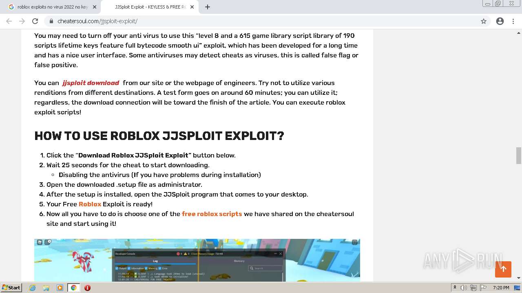The width and height of the screenshot is (522, 293).
Task: Select the JJSploit Exploit tab
Action: pyautogui.click(x=149, y=7)
